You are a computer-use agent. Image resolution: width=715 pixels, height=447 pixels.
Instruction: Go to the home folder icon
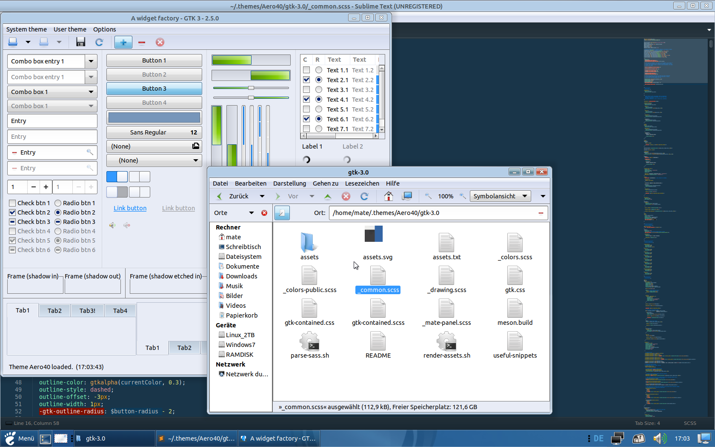pos(388,196)
